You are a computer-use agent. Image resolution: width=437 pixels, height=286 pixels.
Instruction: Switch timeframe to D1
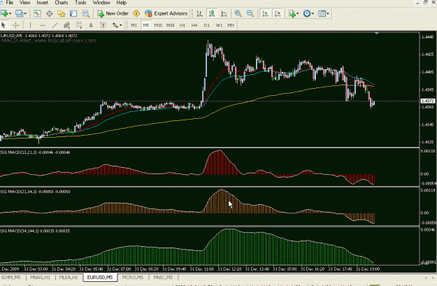point(206,25)
